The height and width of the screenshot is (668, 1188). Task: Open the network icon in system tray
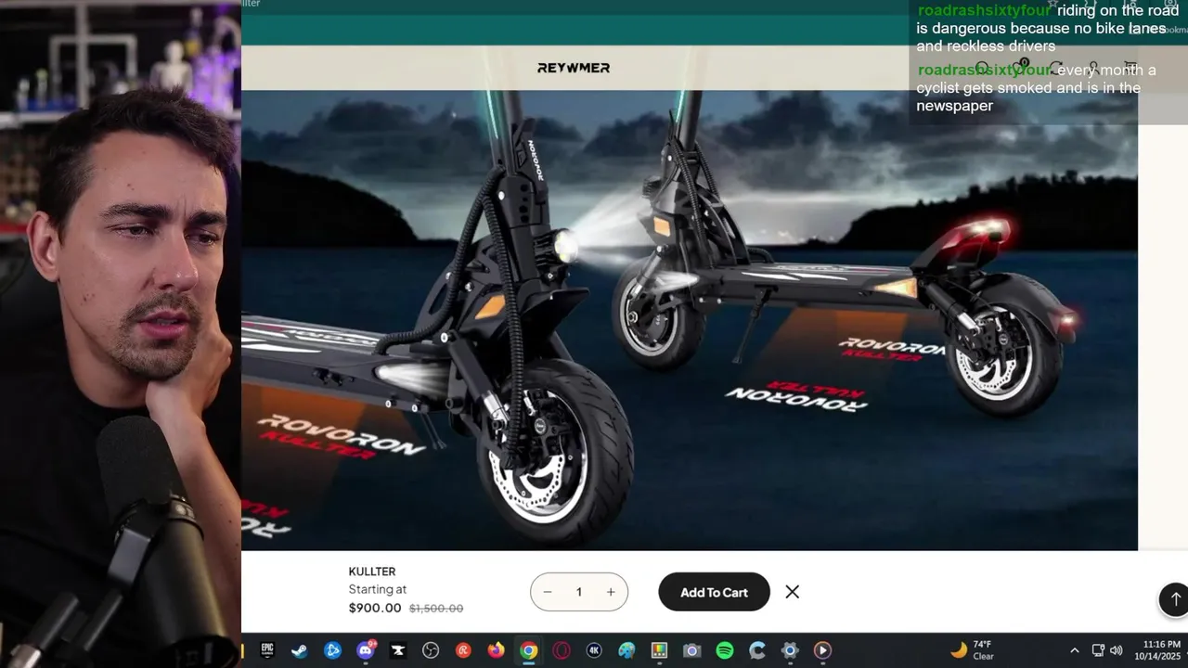[x=1098, y=650]
